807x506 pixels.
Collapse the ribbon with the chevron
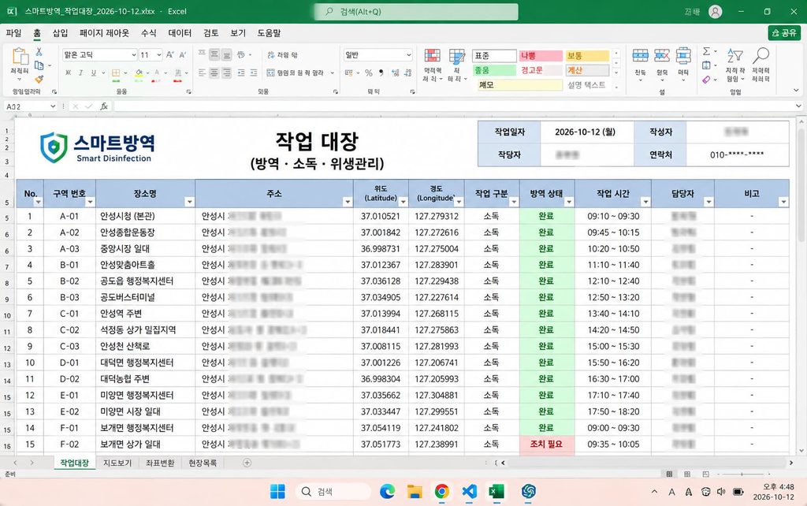click(796, 91)
